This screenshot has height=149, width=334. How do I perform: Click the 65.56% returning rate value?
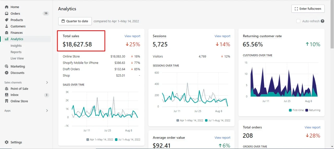pos(253,44)
